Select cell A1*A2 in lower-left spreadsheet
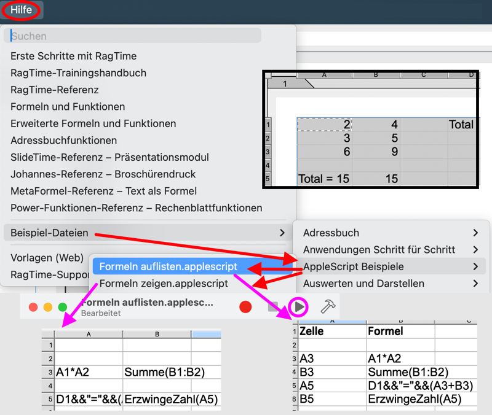The image size is (492, 415). pyautogui.click(x=89, y=372)
